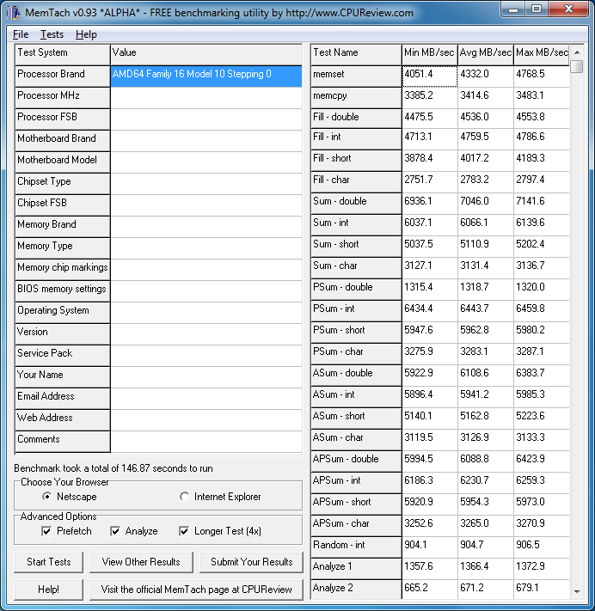Click the results list scroll down arrow

577,591
